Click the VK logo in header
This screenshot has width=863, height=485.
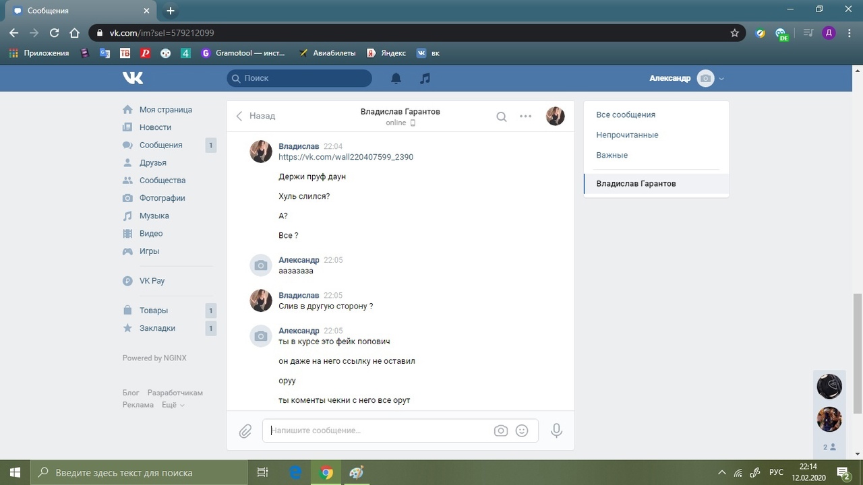(133, 78)
